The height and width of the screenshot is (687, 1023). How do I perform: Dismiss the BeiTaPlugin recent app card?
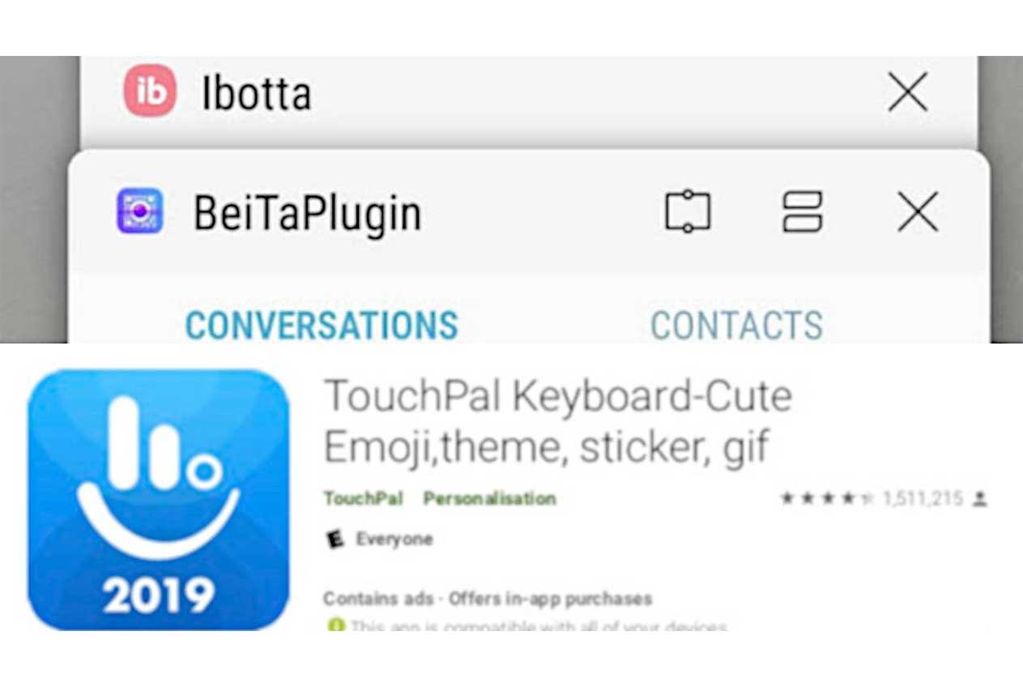coord(918,212)
